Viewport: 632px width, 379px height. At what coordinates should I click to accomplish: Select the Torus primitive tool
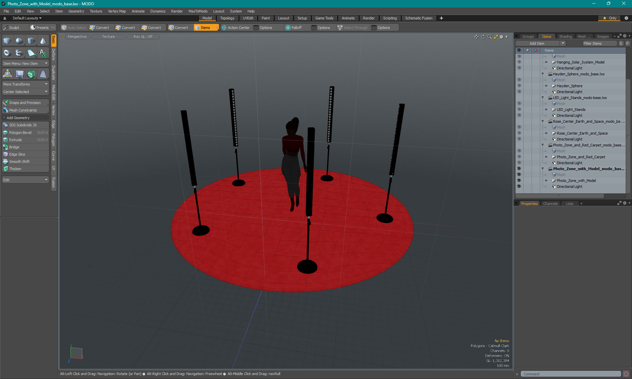click(x=7, y=53)
